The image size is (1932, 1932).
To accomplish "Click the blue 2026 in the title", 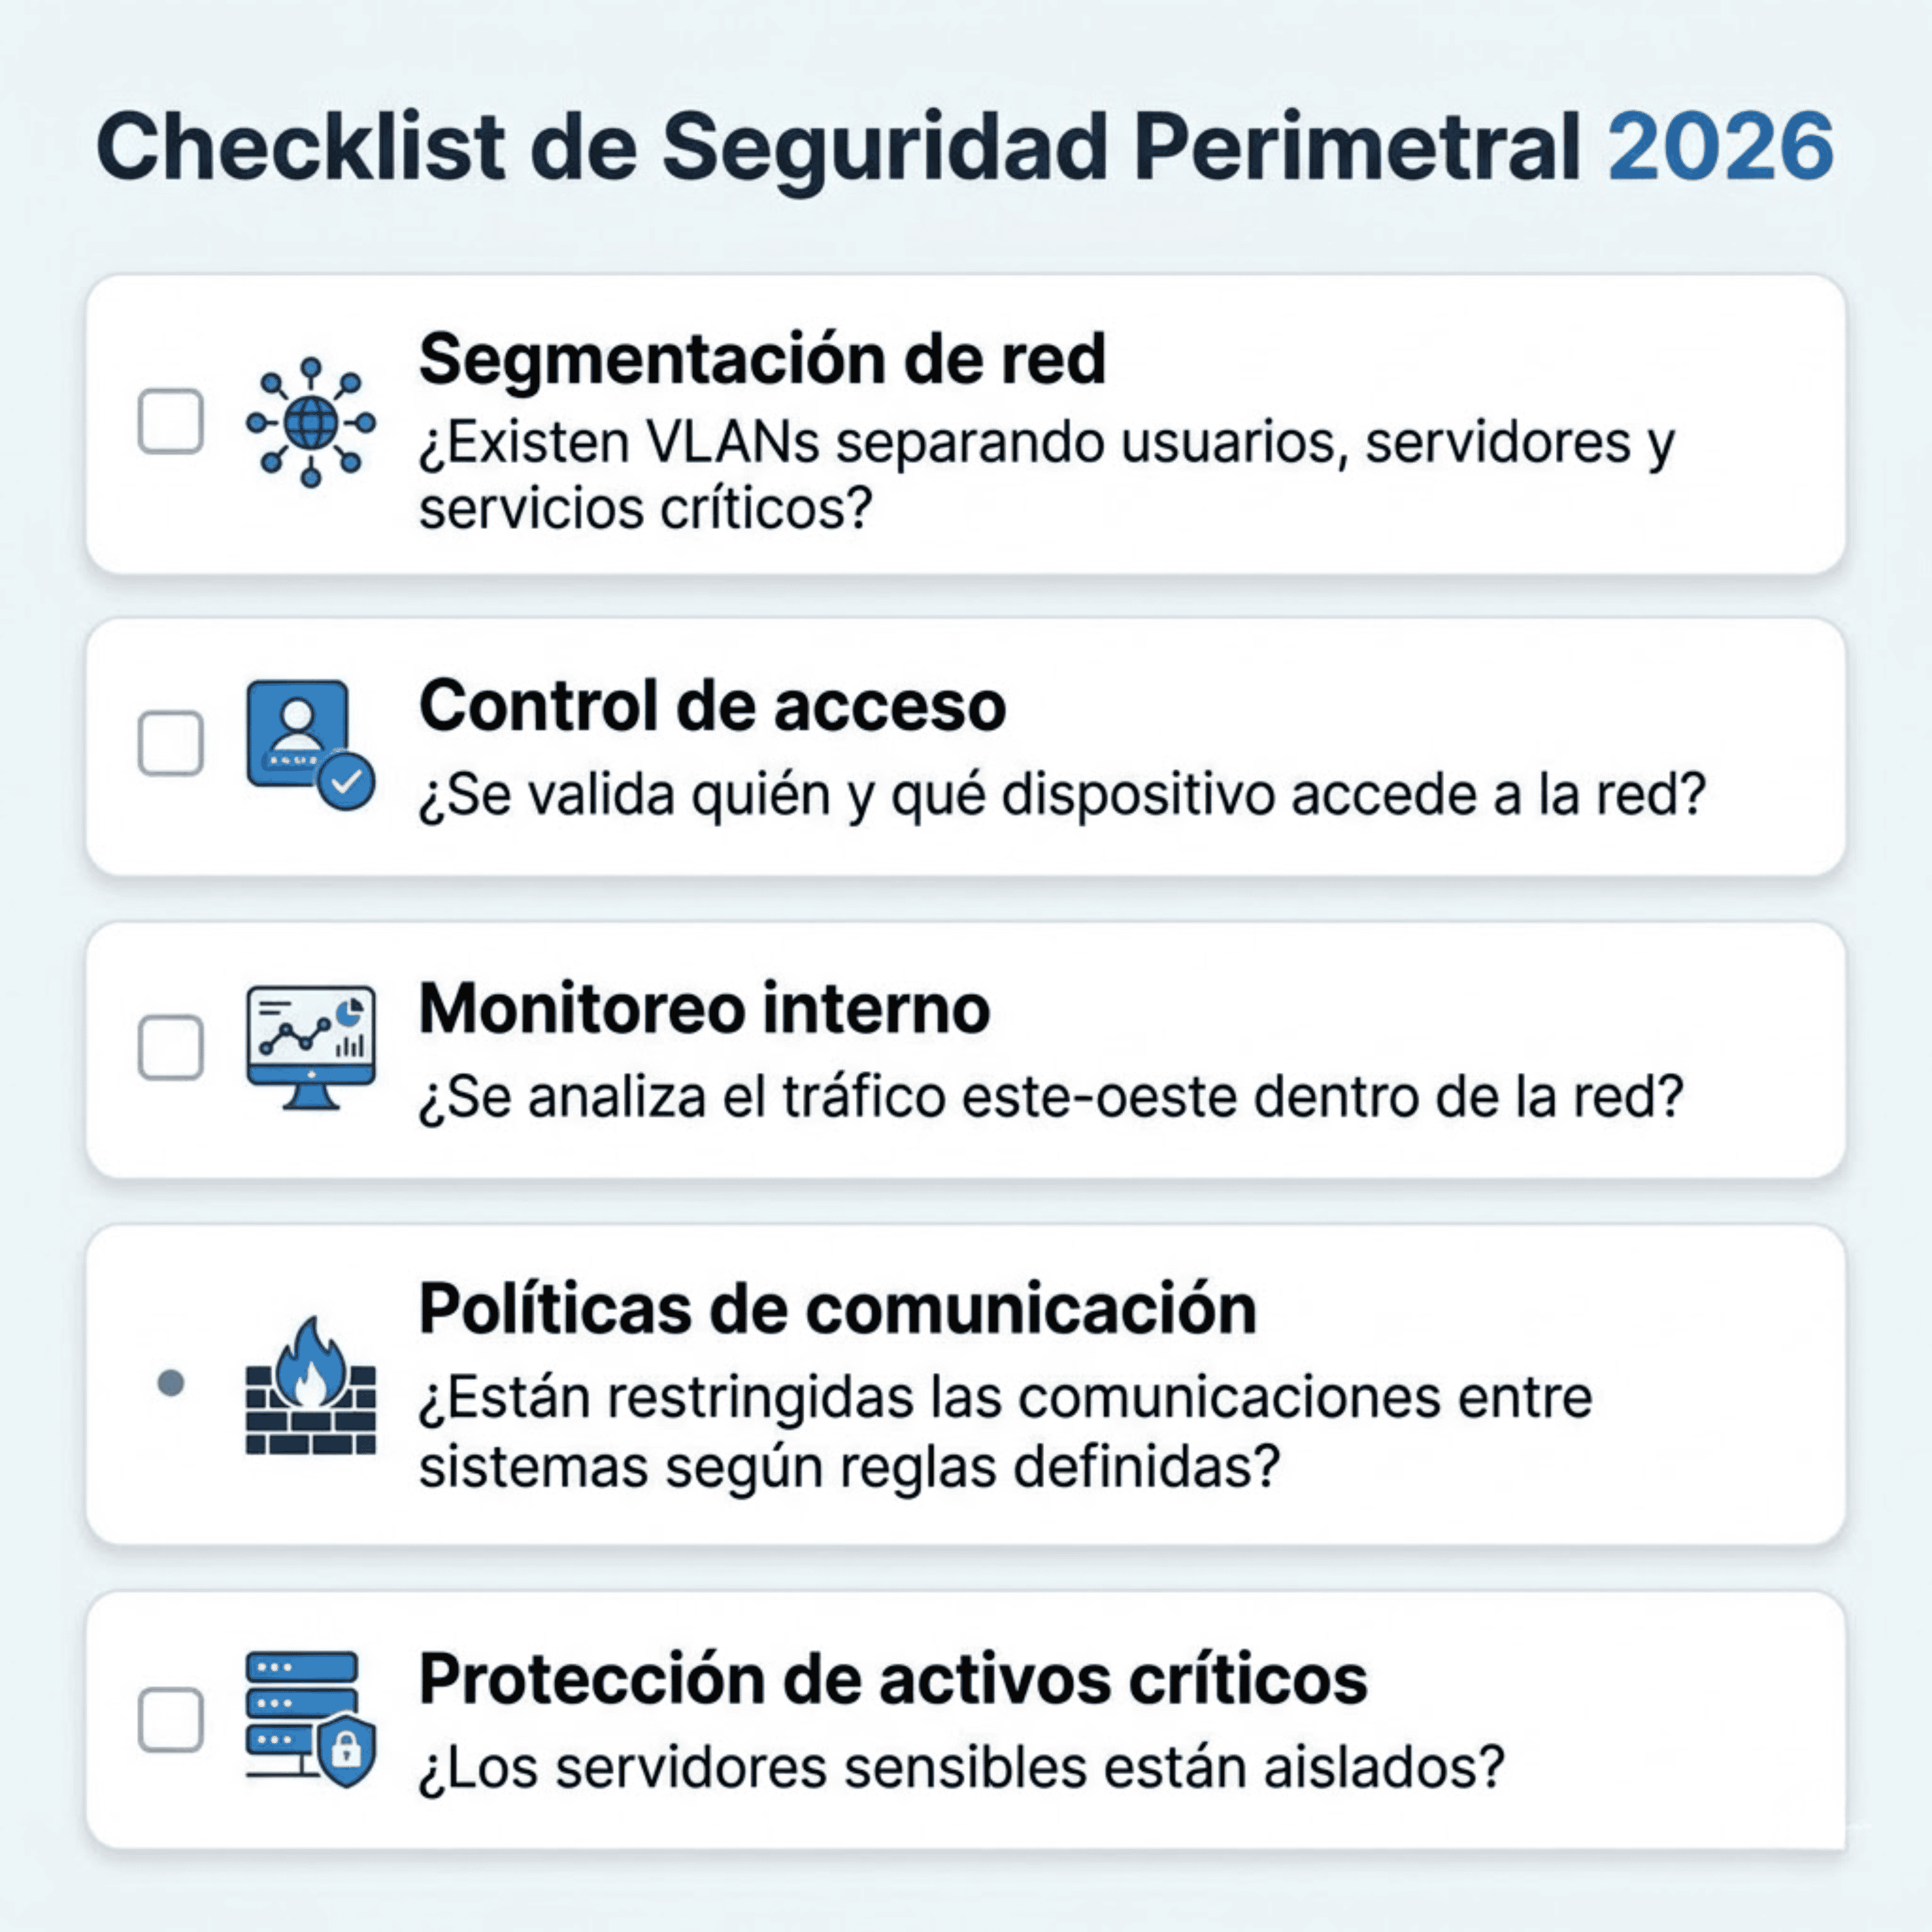I will click(1721, 147).
